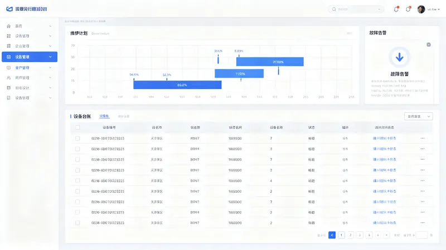446x250 pixels.
Task: Check the checkbox of the first table row
Action: coord(77,138)
